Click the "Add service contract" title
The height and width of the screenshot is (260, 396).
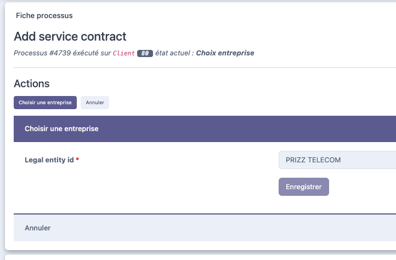[x=70, y=37]
